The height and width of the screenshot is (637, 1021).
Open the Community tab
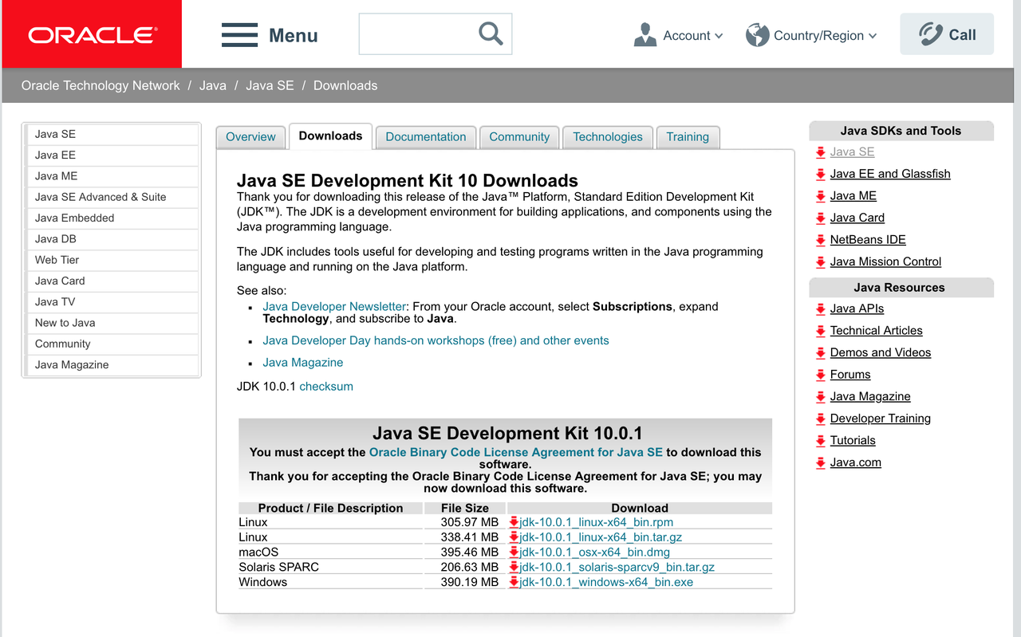[x=519, y=137]
